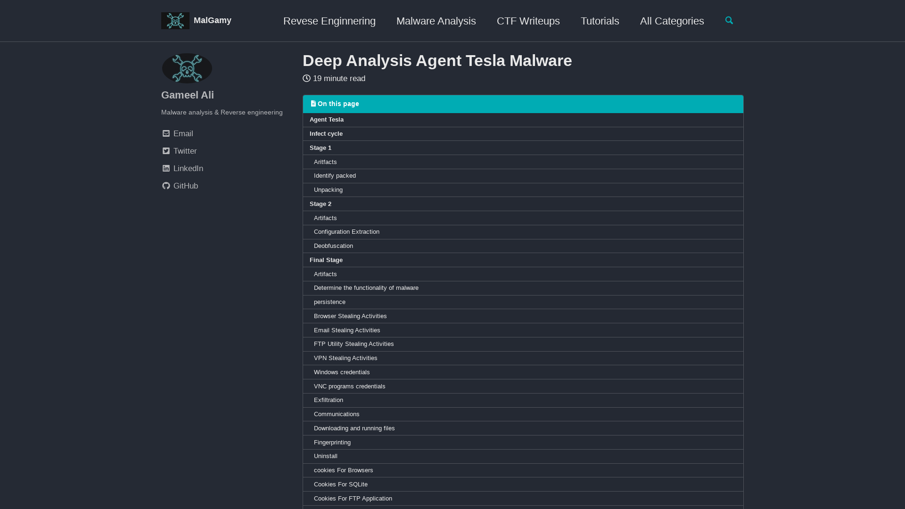Jump to Email Stealing Activities
The image size is (905, 509).
pos(523,330)
